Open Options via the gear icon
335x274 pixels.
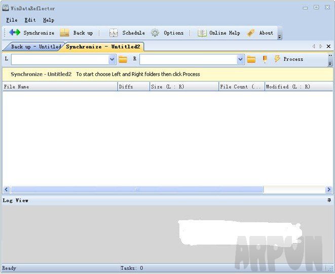155,32
